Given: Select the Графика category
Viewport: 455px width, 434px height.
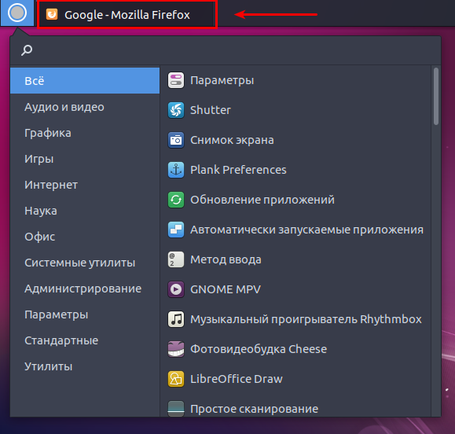Looking at the screenshot, I should [85, 133].
